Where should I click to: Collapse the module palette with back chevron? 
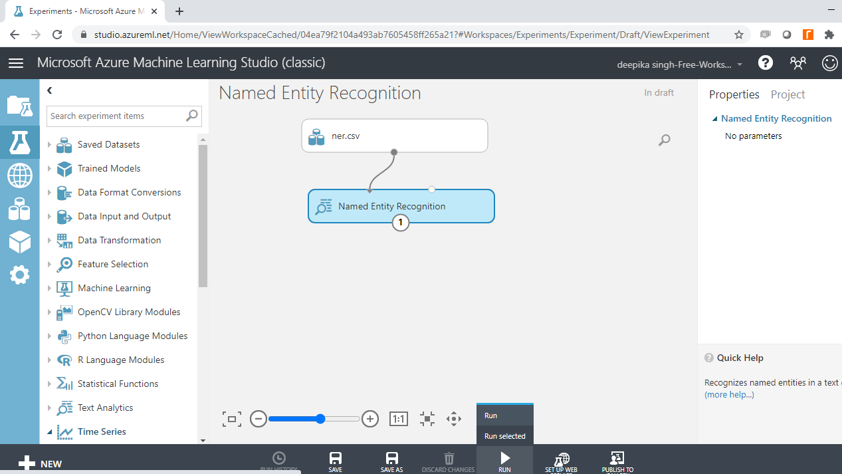[x=49, y=90]
